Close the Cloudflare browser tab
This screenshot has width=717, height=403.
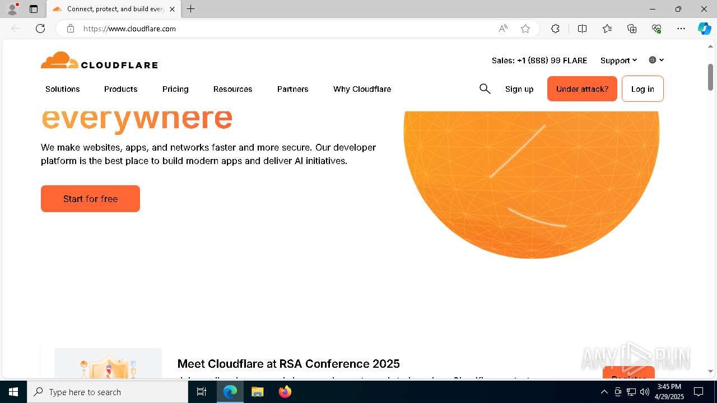[x=172, y=9]
